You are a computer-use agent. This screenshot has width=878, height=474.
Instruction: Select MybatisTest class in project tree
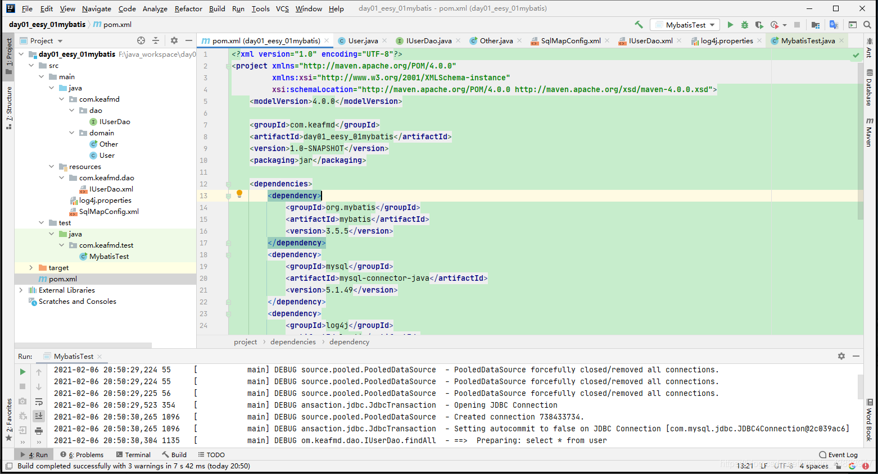click(109, 257)
